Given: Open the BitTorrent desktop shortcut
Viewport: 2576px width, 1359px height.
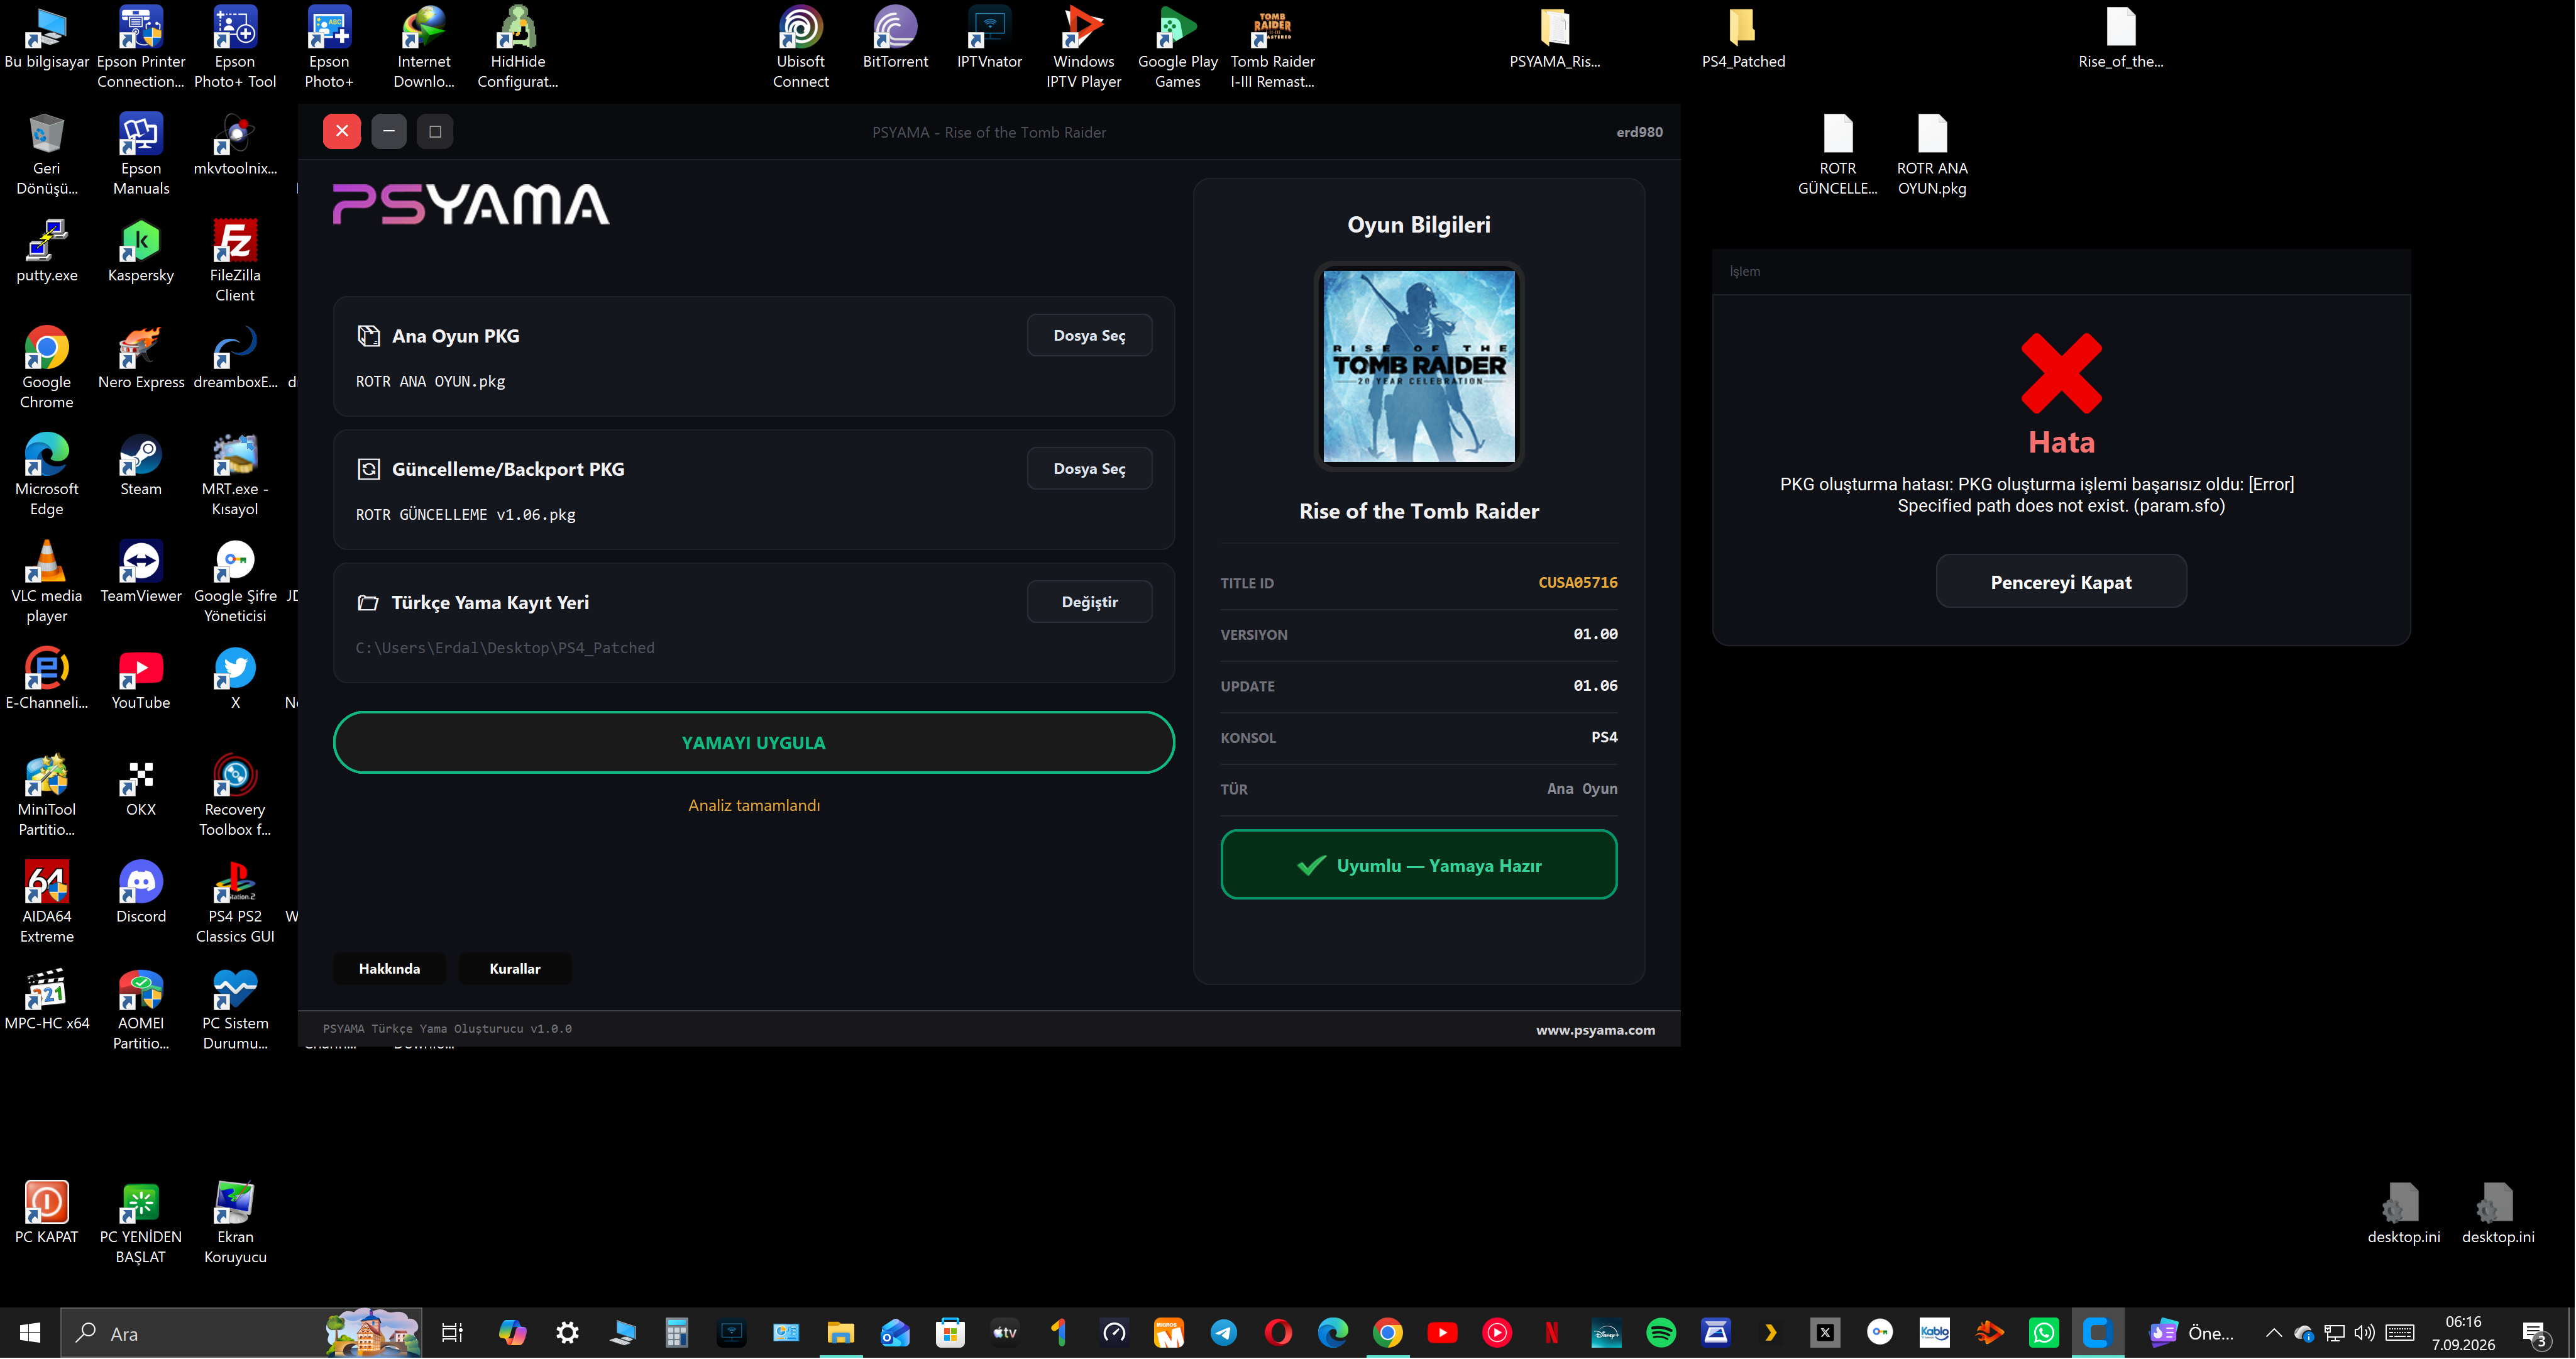Looking at the screenshot, I should [895, 38].
